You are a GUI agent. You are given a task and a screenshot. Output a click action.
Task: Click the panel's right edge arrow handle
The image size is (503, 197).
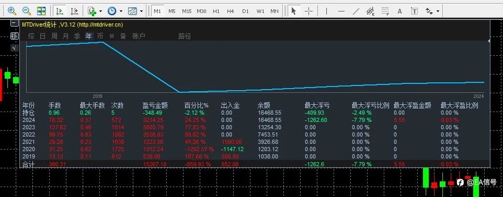point(488,41)
